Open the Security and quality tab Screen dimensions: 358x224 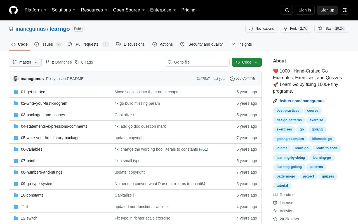coord(201,44)
